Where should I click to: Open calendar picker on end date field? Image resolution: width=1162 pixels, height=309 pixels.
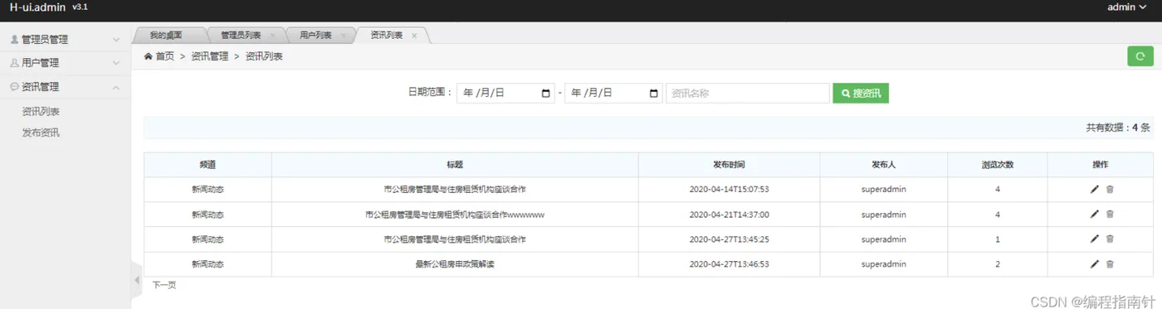pyautogui.click(x=654, y=94)
